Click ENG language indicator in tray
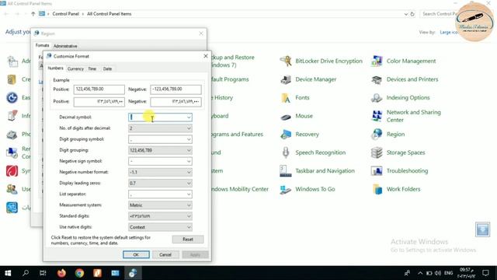 [448, 273]
